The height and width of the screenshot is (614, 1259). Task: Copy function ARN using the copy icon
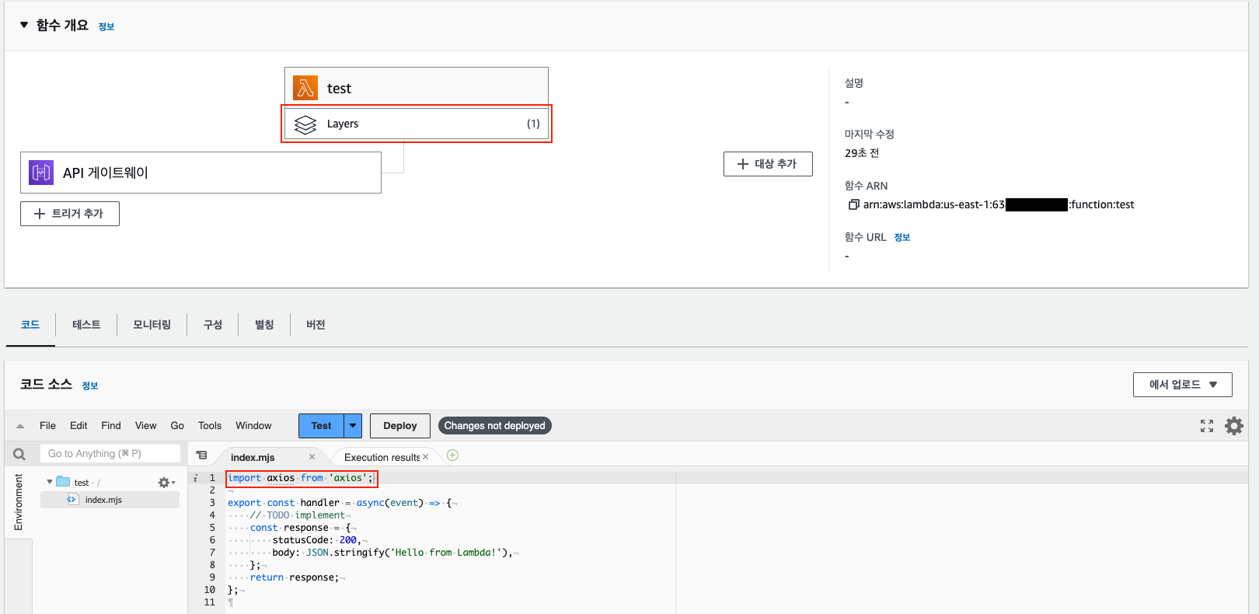pyautogui.click(x=853, y=204)
